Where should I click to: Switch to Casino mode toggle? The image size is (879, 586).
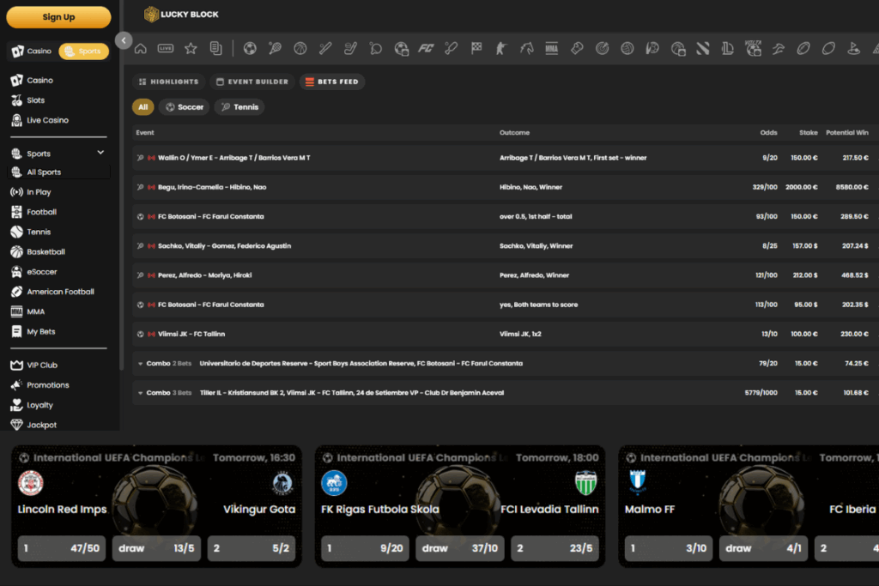point(32,51)
